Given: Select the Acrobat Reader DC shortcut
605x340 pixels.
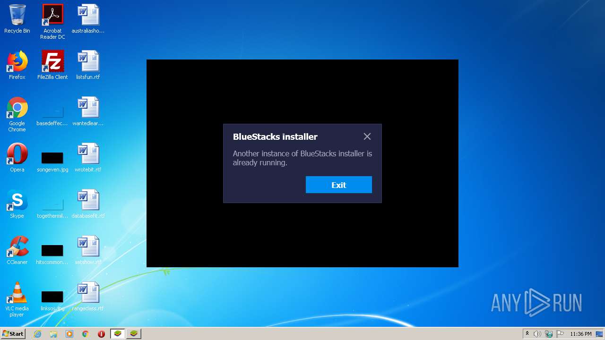Looking at the screenshot, I should (52, 22).
